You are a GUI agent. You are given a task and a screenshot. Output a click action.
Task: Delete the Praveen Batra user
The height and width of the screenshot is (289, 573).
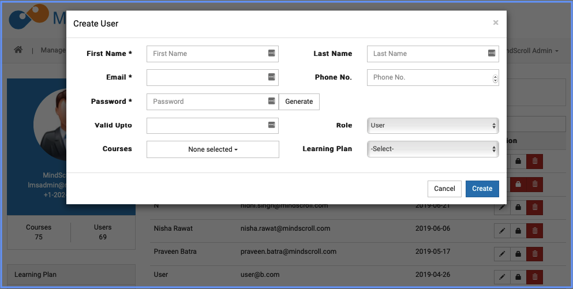point(535,254)
